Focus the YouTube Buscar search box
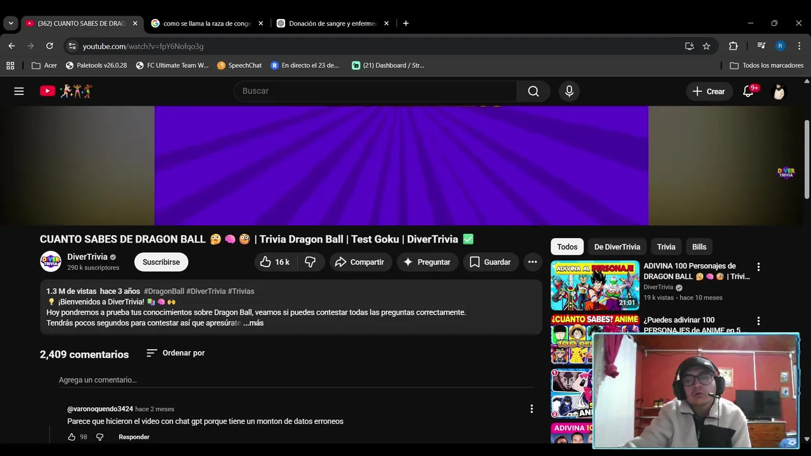The height and width of the screenshot is (456, 811). click(x=376, y=91)
